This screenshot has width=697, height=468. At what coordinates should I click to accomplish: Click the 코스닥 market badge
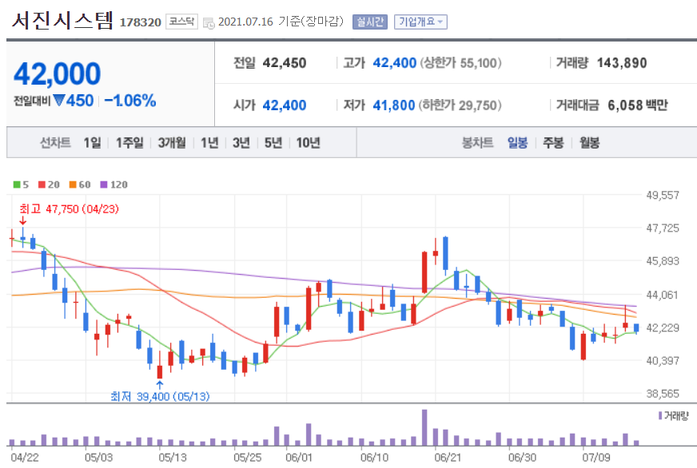coord(181,22)
